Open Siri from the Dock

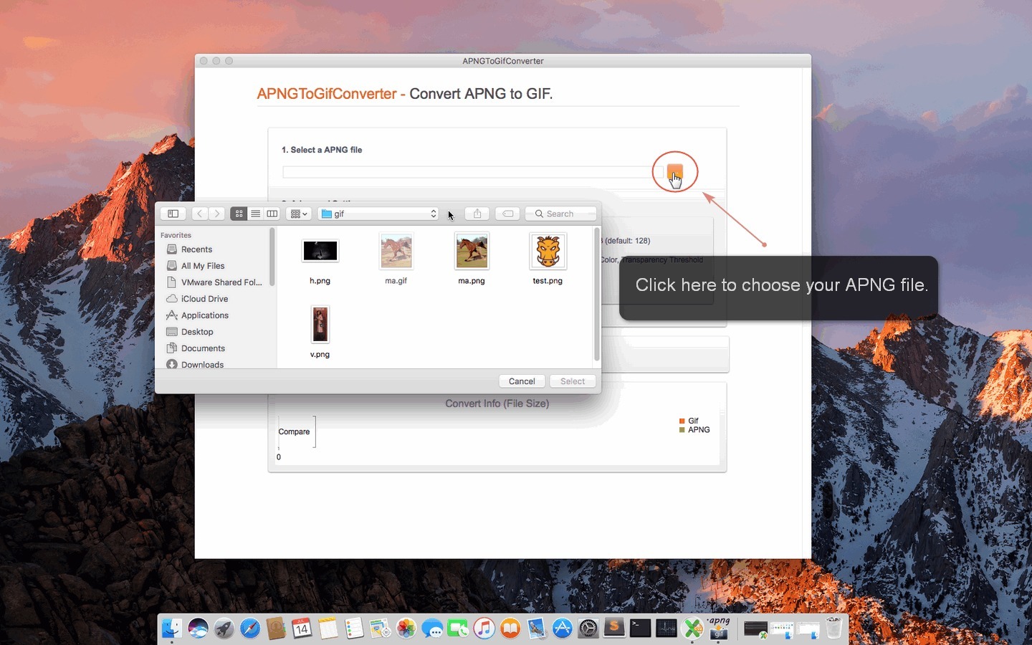pos(198,629)
